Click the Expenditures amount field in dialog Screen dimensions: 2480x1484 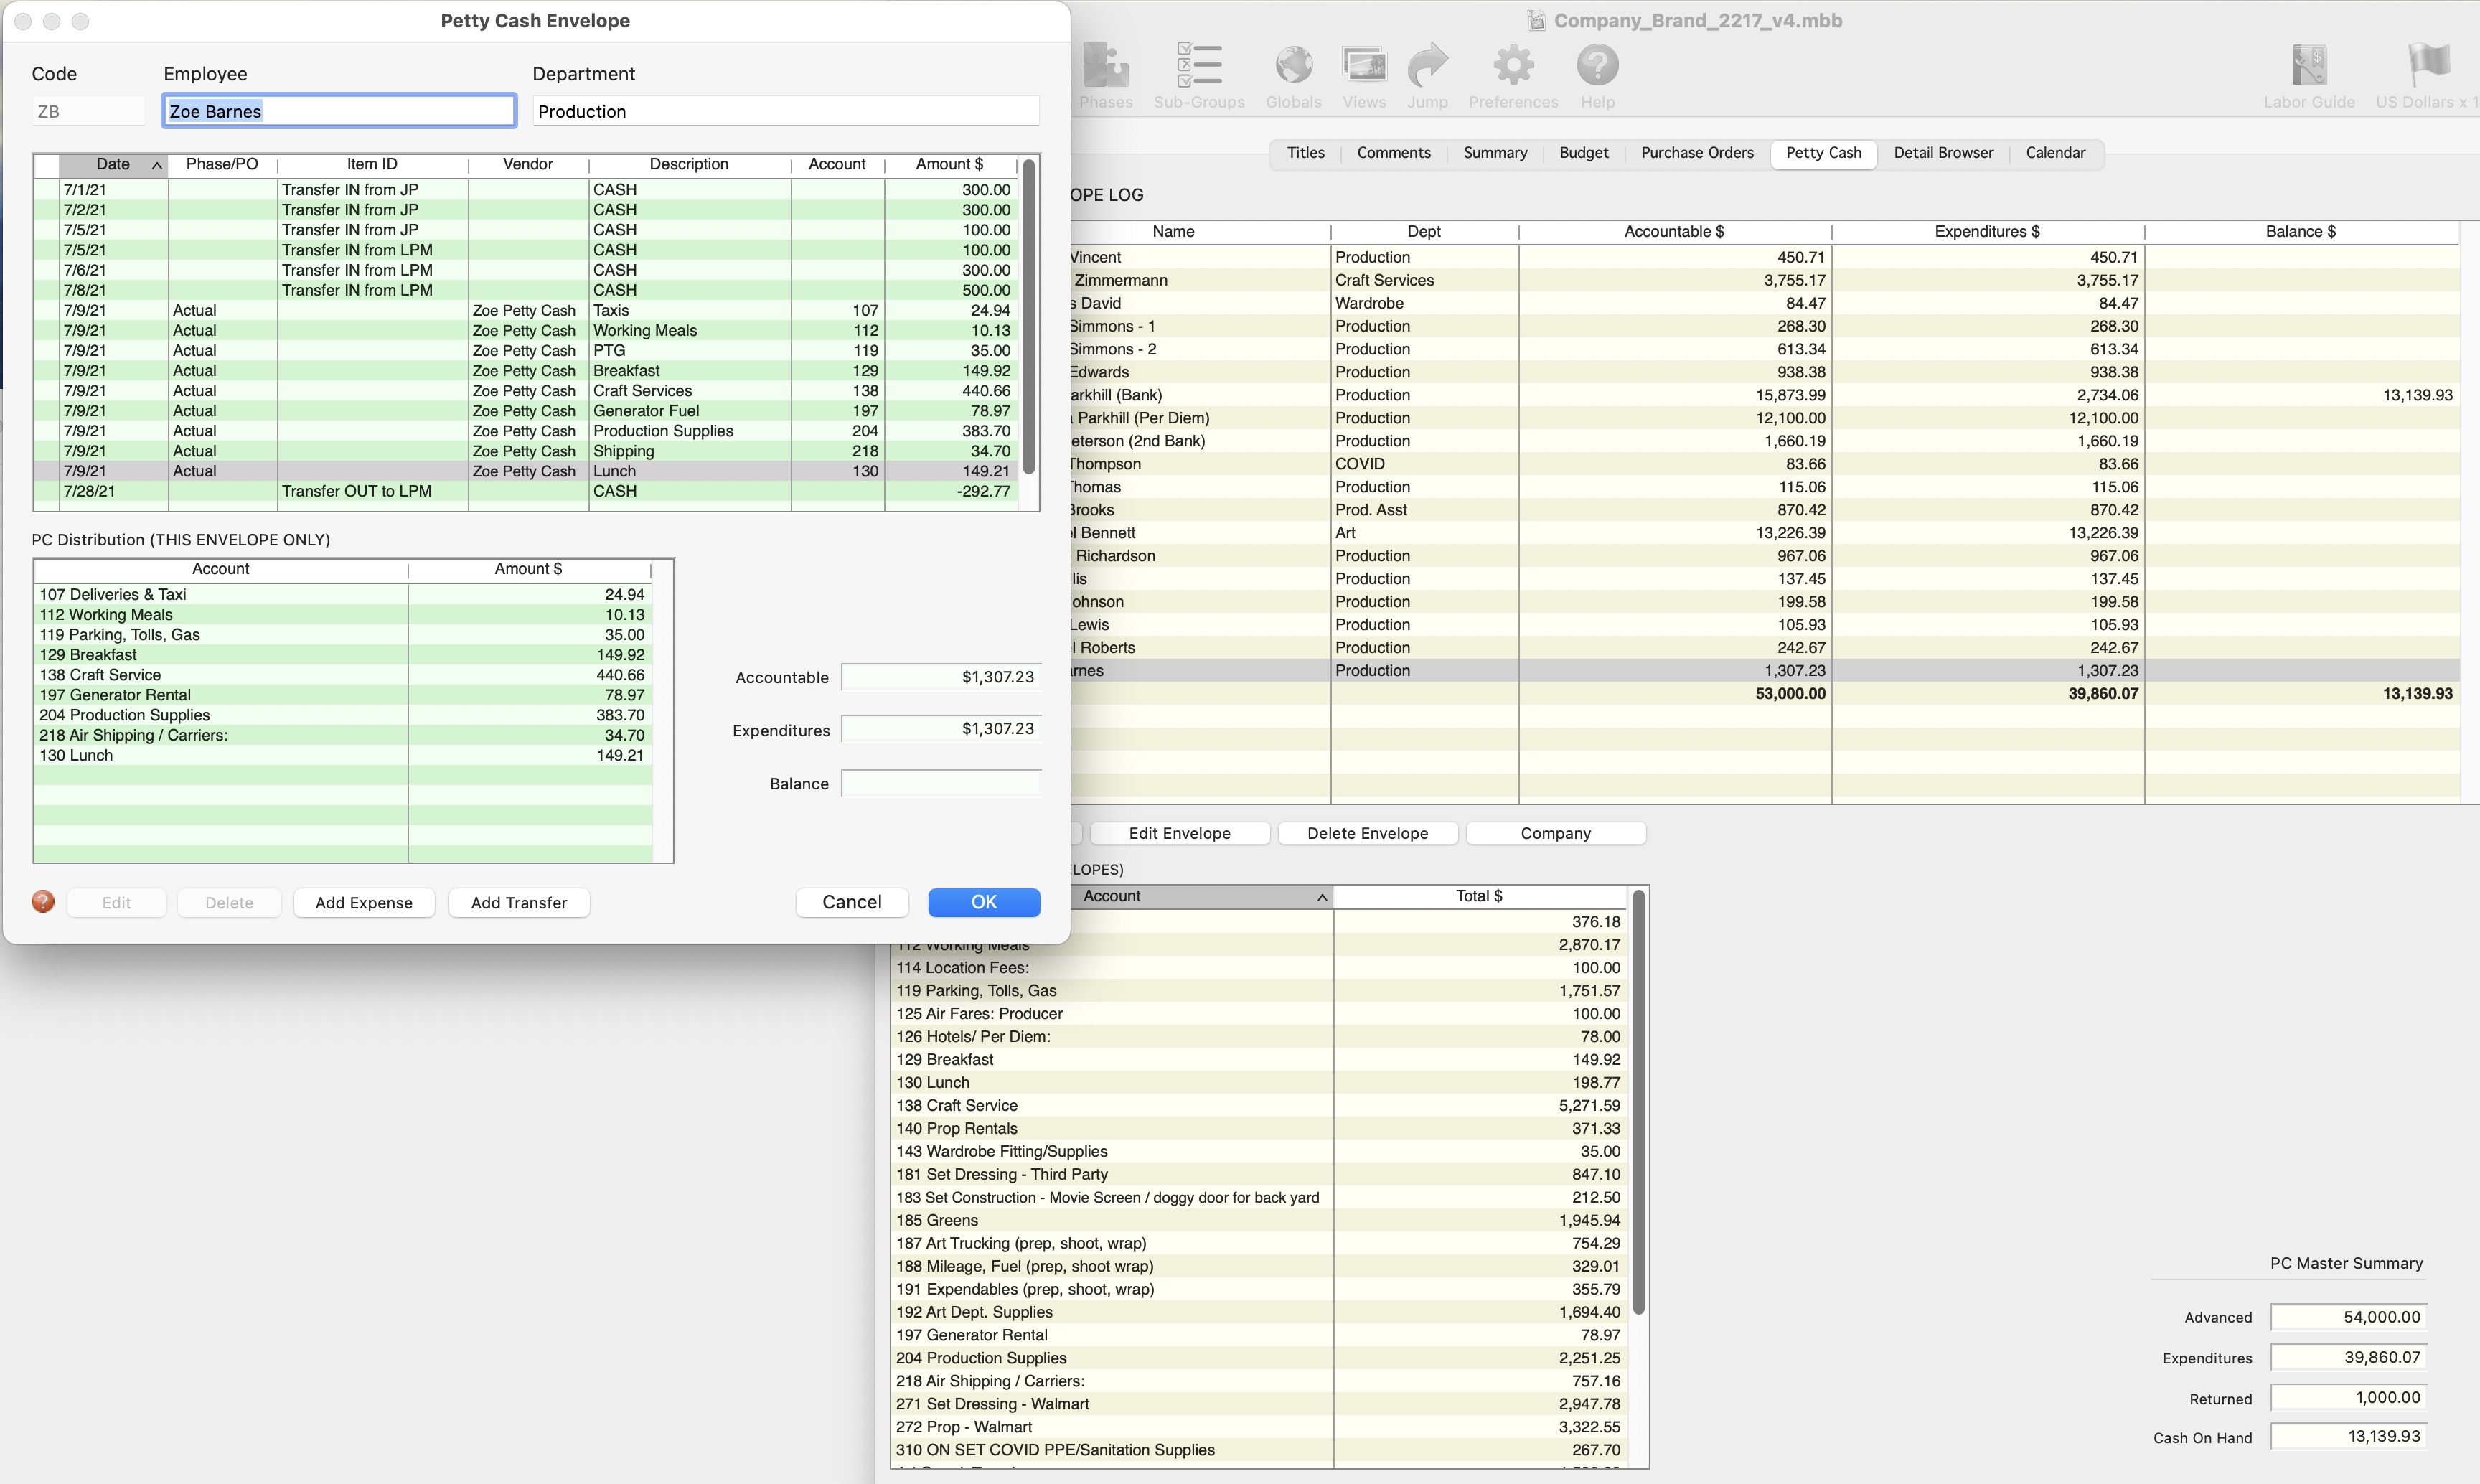click(x=940, y=729)
